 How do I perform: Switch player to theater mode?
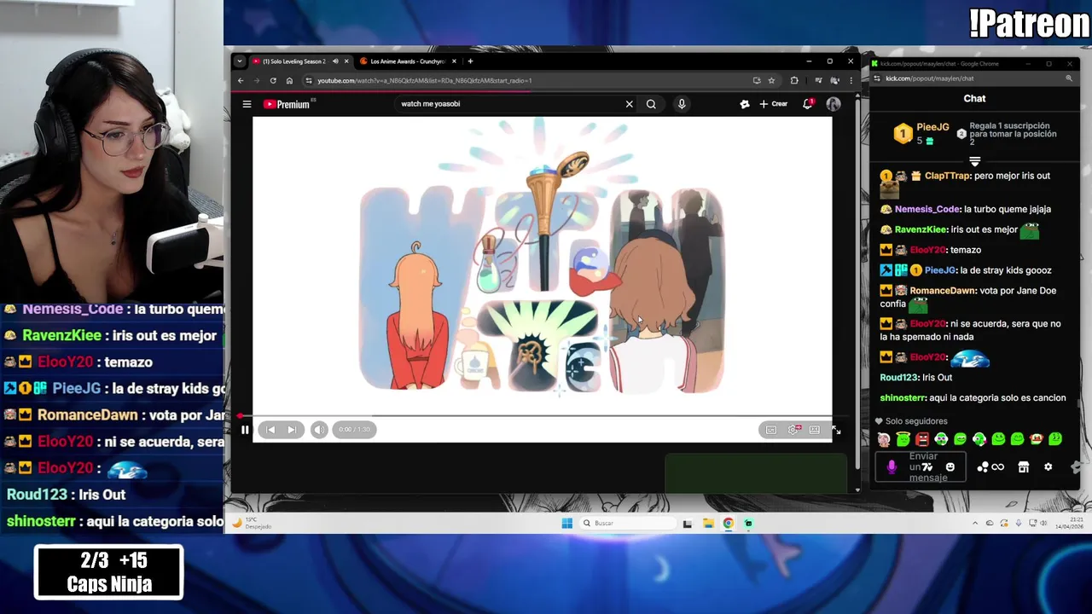click(815, 430)
